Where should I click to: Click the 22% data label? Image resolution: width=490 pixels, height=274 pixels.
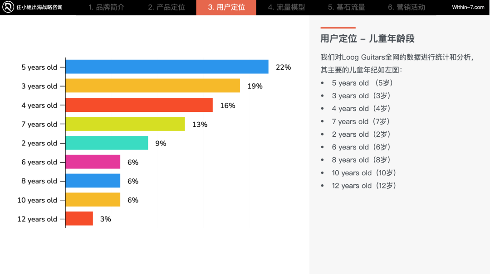click(283, 67)
